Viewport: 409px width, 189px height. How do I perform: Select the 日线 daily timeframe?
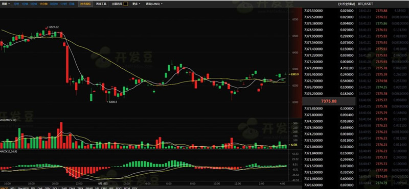(x=72, y=4)
